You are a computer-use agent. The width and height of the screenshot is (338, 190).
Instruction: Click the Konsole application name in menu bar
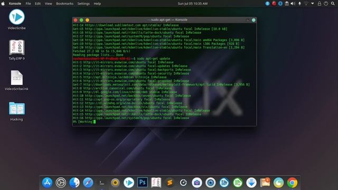pyautogui.click(x=15, y=4)
